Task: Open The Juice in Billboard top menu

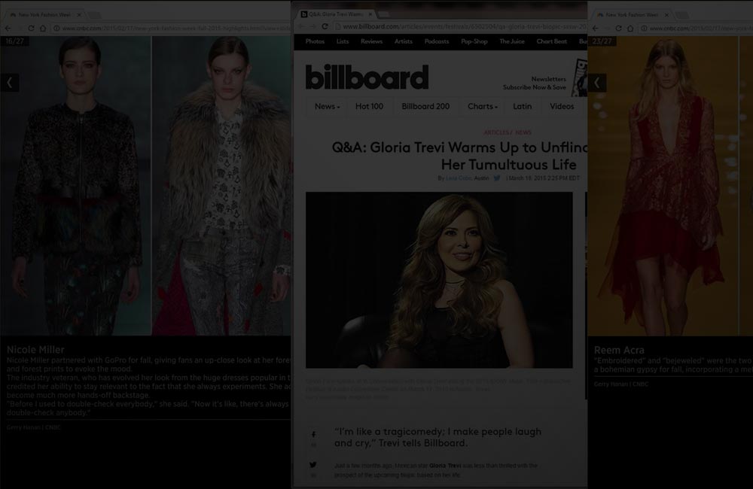Action: click(512, 41)
